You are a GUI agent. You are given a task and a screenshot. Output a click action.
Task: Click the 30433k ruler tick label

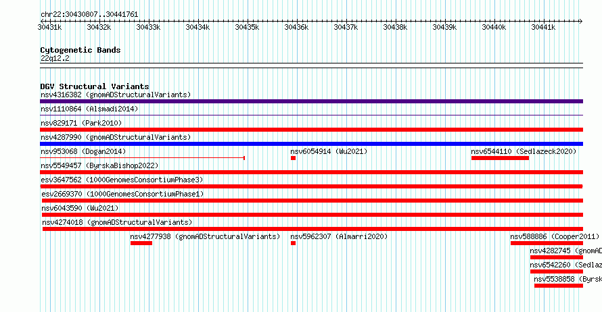coord(148,27)
